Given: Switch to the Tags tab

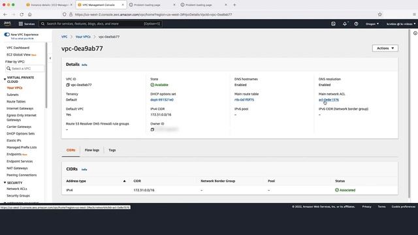Looking at the screenshot, I should (x=112, y=150).
